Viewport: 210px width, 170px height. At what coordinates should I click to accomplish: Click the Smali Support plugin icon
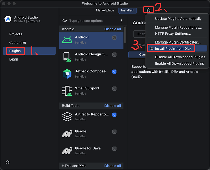[67, 91]
